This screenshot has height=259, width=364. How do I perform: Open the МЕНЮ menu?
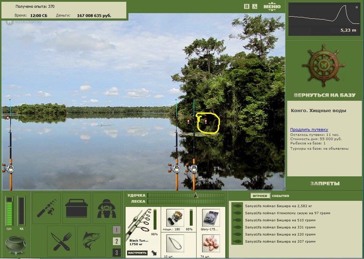pyautogui.click(x=272, y=6)
